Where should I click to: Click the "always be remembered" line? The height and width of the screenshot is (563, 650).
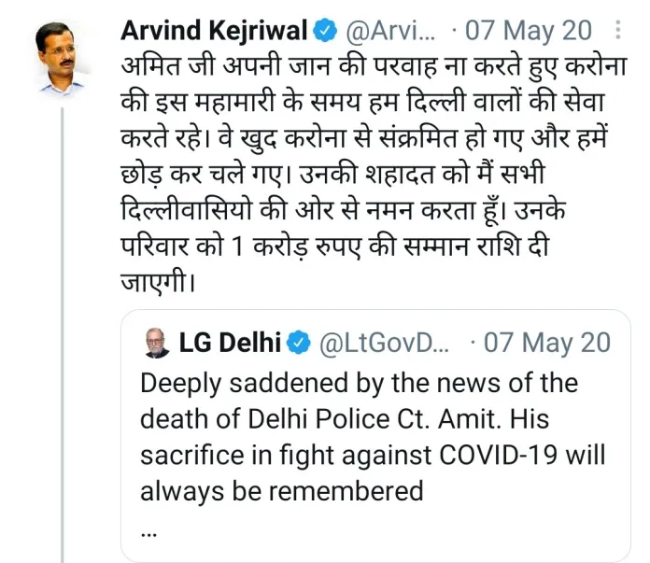pos(282,490)
